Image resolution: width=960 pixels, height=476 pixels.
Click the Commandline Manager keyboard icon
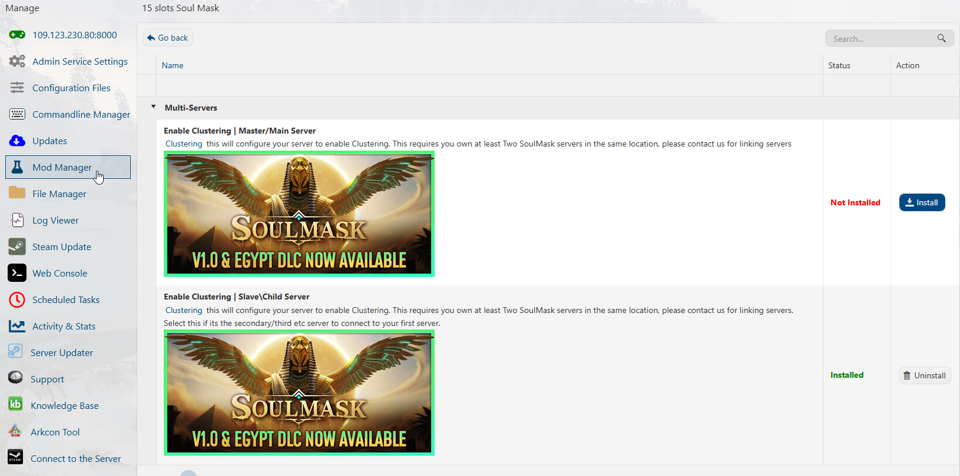pyautogui.click(x=17, y=114)
